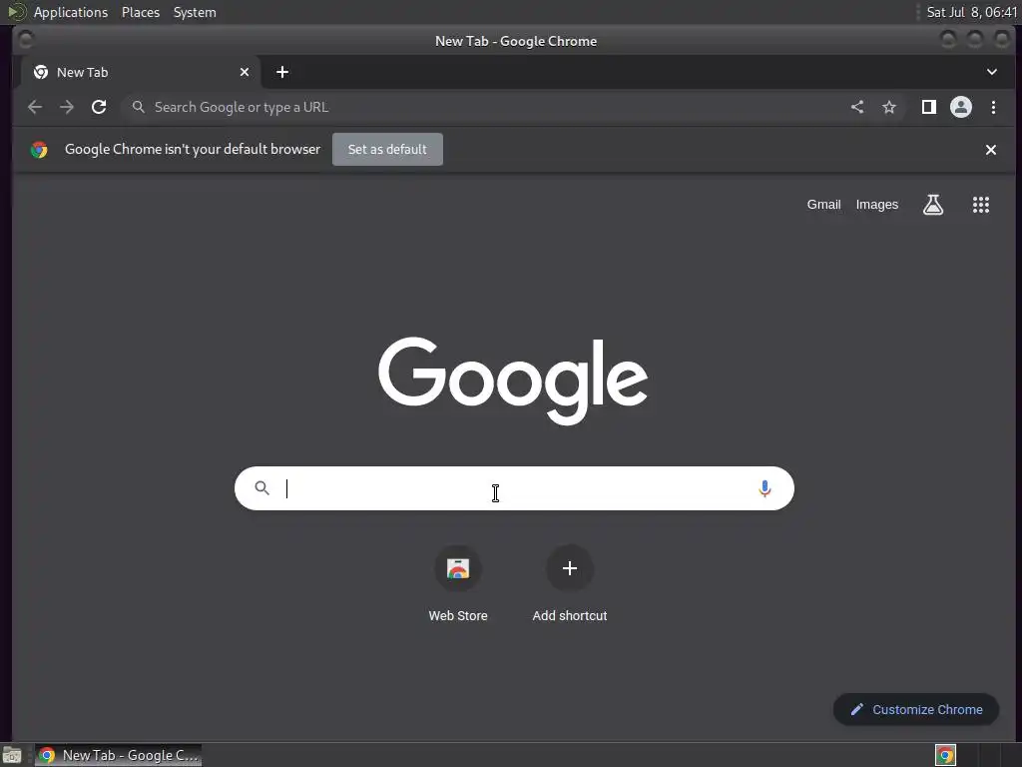Screen dimensions: 1022x767
Task: Click the default browser infobar message text
Action: click(x=193, y=150)
